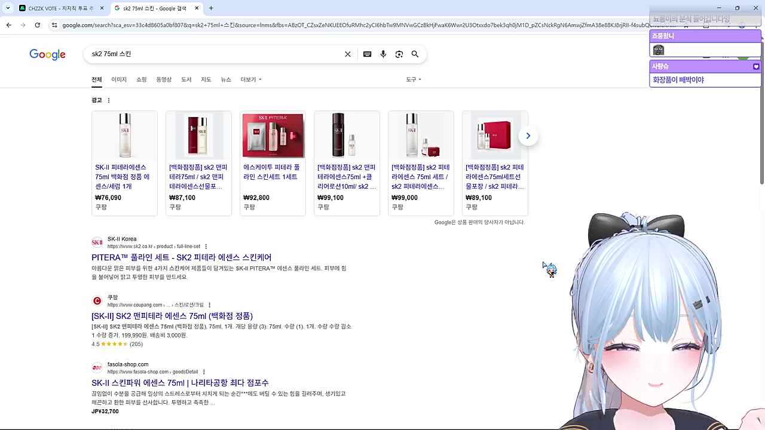Open SK-II Korea result three-dot menu
The image size is (765, 430).
(206, 247)
